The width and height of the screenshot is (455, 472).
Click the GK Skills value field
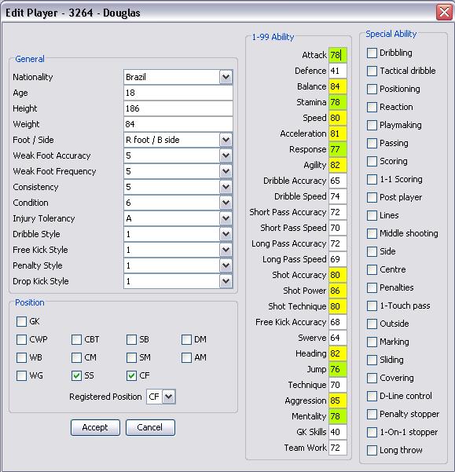(338, 432)
